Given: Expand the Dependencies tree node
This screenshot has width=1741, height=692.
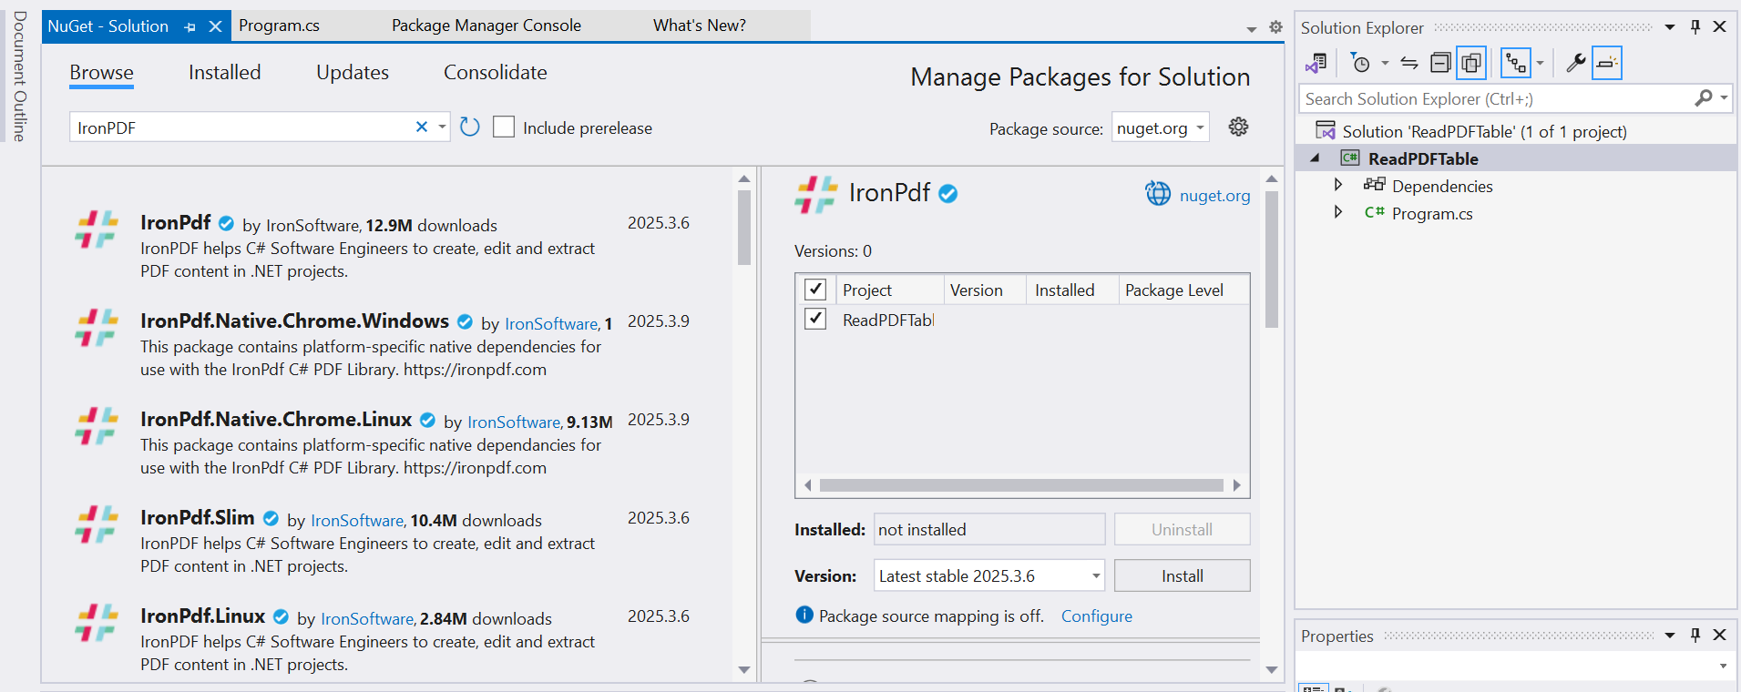Looking at the screenshot, I should coord(1337,185).
